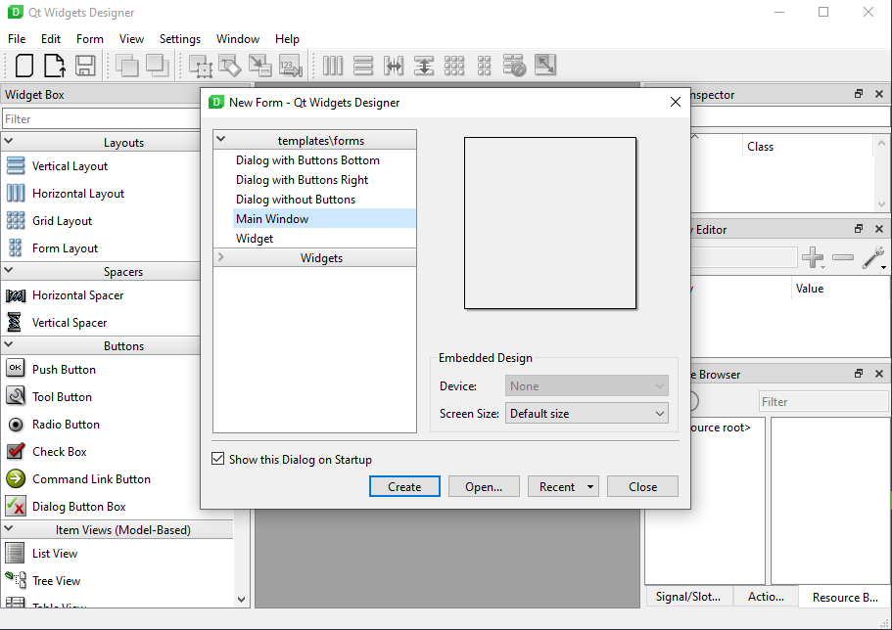Image resolution: width=892 pixels, height=630 pixels.
Task: Click the Open Form toolbar icon
Action: coord(55,66)
